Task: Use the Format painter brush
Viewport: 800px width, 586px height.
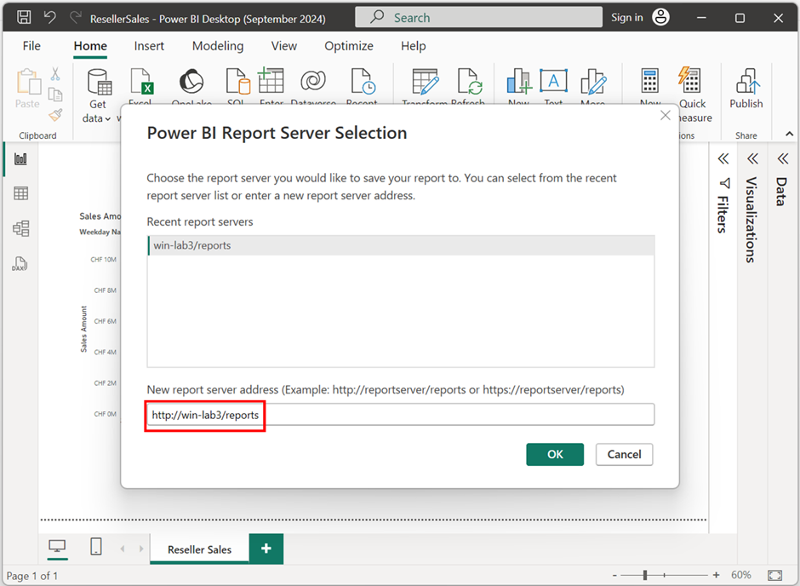Action: pyautogui.click(x=55, y=115)
